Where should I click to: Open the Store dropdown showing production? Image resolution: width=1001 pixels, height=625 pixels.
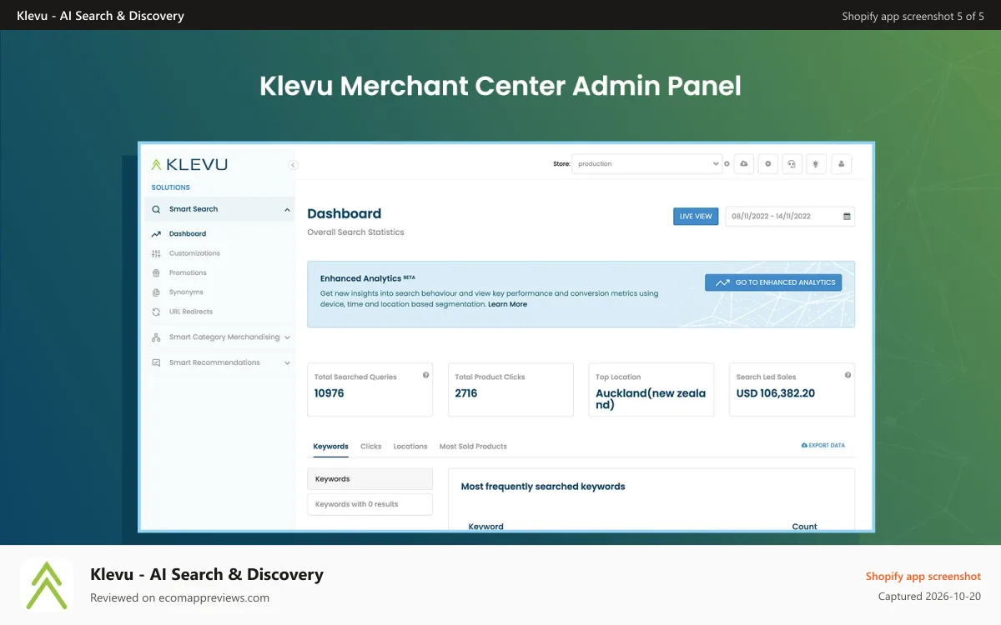point(646,164)
